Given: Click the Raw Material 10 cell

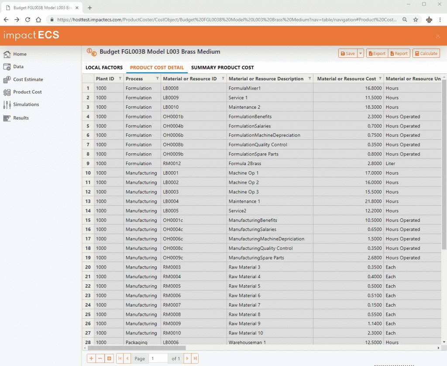Looking at the screenshot, I should pyautogui.click(x=270, y=333).
